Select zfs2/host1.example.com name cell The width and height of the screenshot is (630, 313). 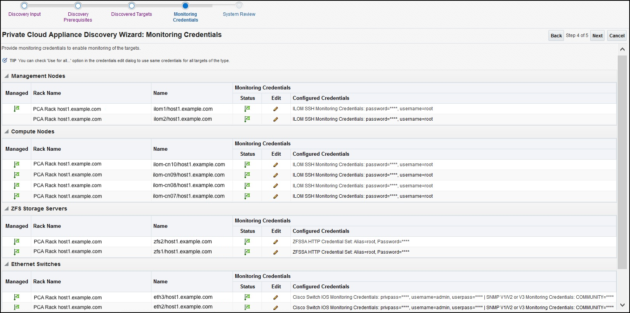183,242
